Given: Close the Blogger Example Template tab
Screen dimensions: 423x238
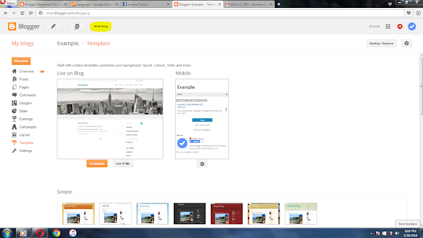Looking at the screenshot, I should [219, 5].
